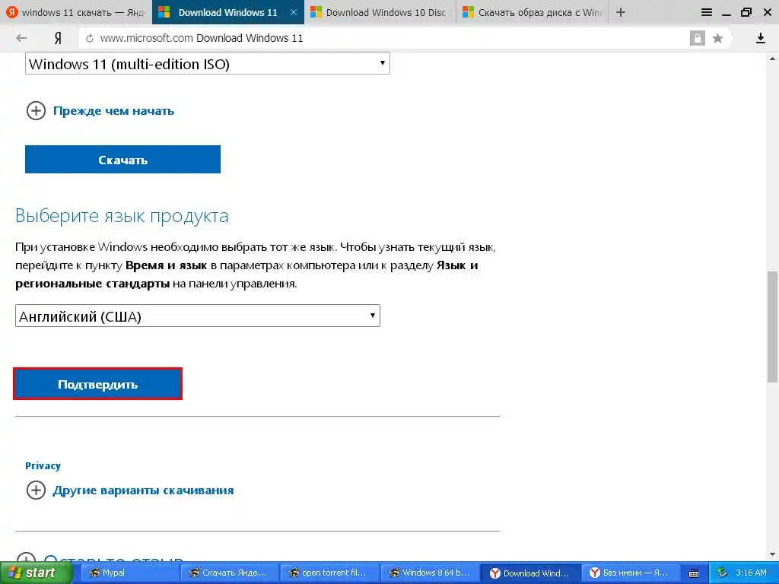Image resolution: width=779 pixels, height=584 pixels.
Task: Open the Скачать образ диска tab
Action: [x=532, y=12]
